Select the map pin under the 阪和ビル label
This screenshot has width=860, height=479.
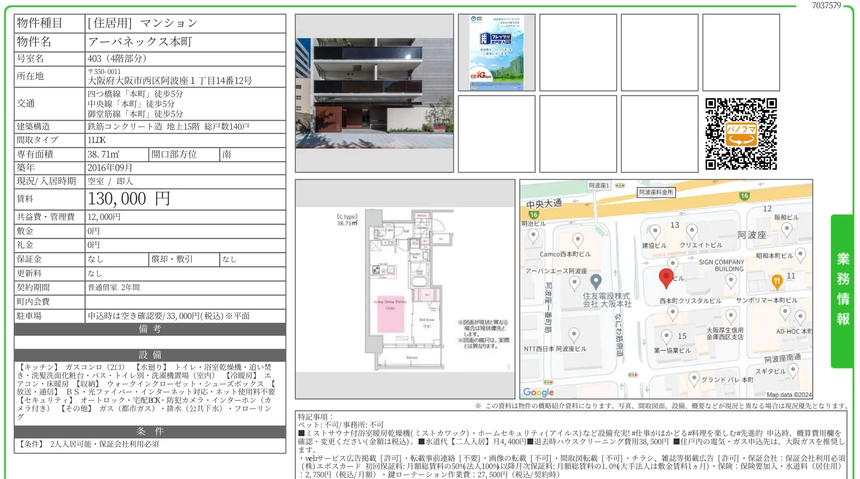tap(787, 229)
